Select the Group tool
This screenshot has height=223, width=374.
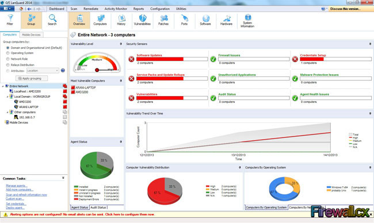click(x=31, y=20)
